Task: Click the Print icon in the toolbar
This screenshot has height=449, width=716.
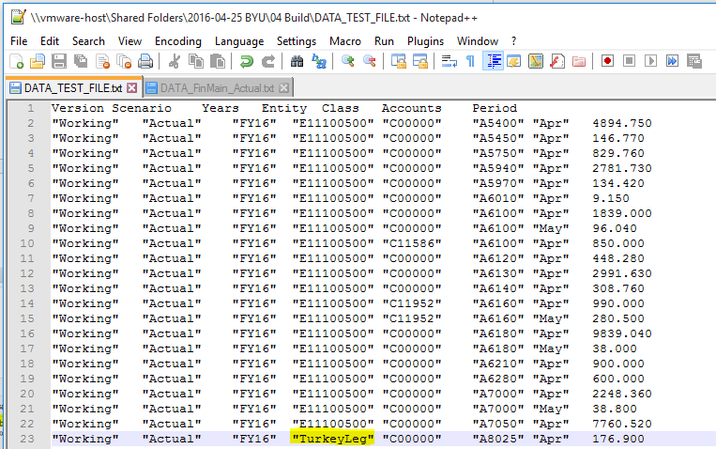Action: (145, 61)
